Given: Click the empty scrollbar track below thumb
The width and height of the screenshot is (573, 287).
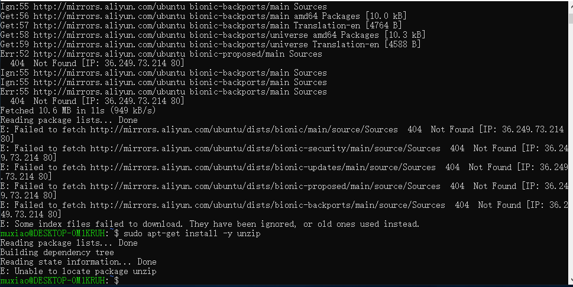Looking at the screenshot, I should point(571,150).
